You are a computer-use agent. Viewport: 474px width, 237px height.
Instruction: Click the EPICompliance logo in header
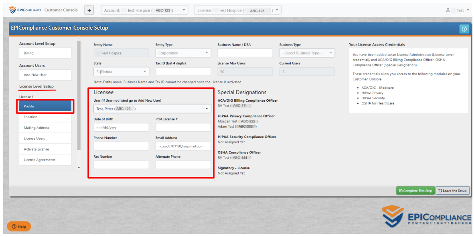25,10
